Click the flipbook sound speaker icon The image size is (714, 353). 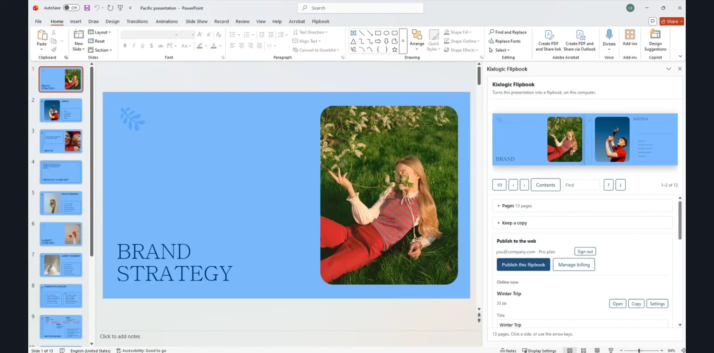tap(499, 185)
